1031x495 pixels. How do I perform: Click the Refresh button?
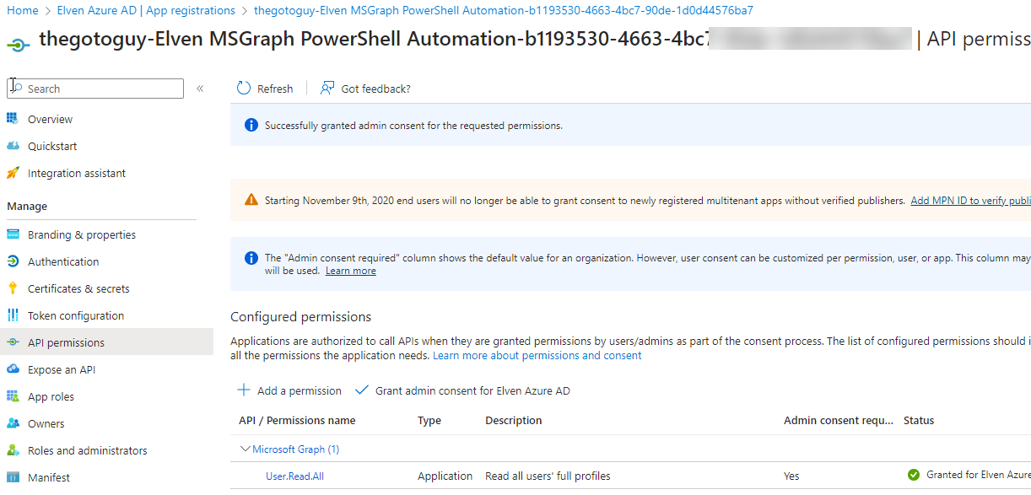[x=265, y=89]
